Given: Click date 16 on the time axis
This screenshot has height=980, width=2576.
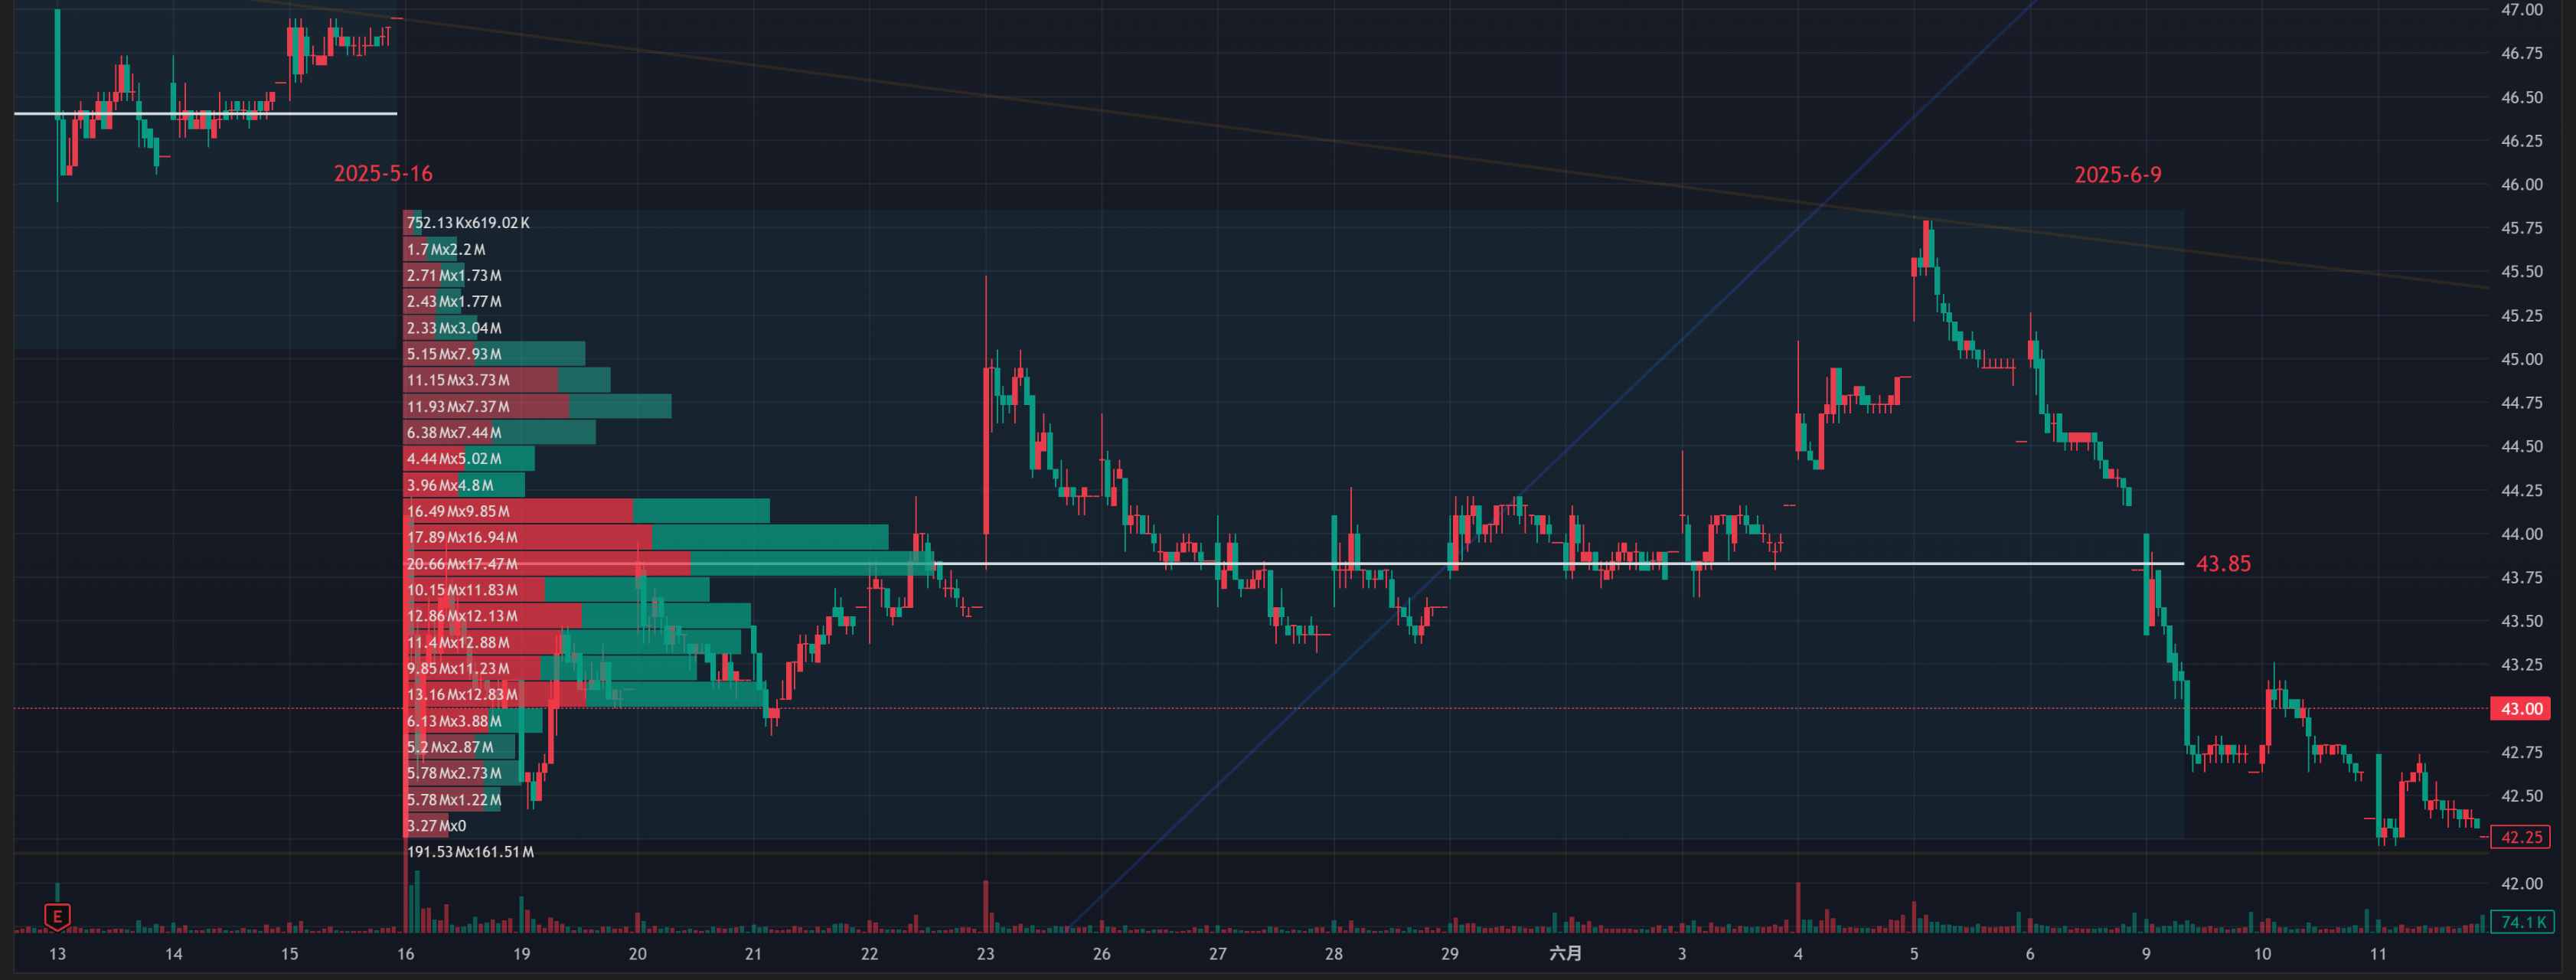Looking at the screenshot, I should (405, 954).
